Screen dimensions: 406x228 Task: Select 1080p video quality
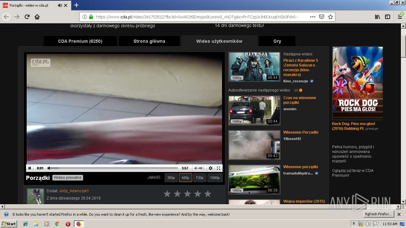(215, 178)
